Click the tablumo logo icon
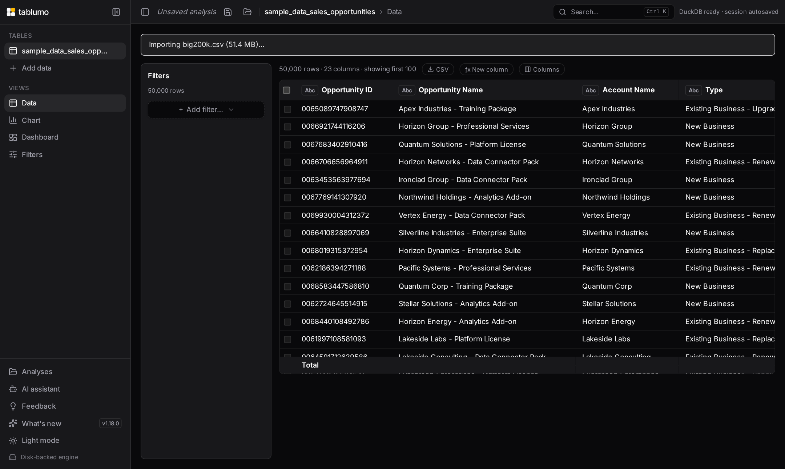 click(11, 12)
